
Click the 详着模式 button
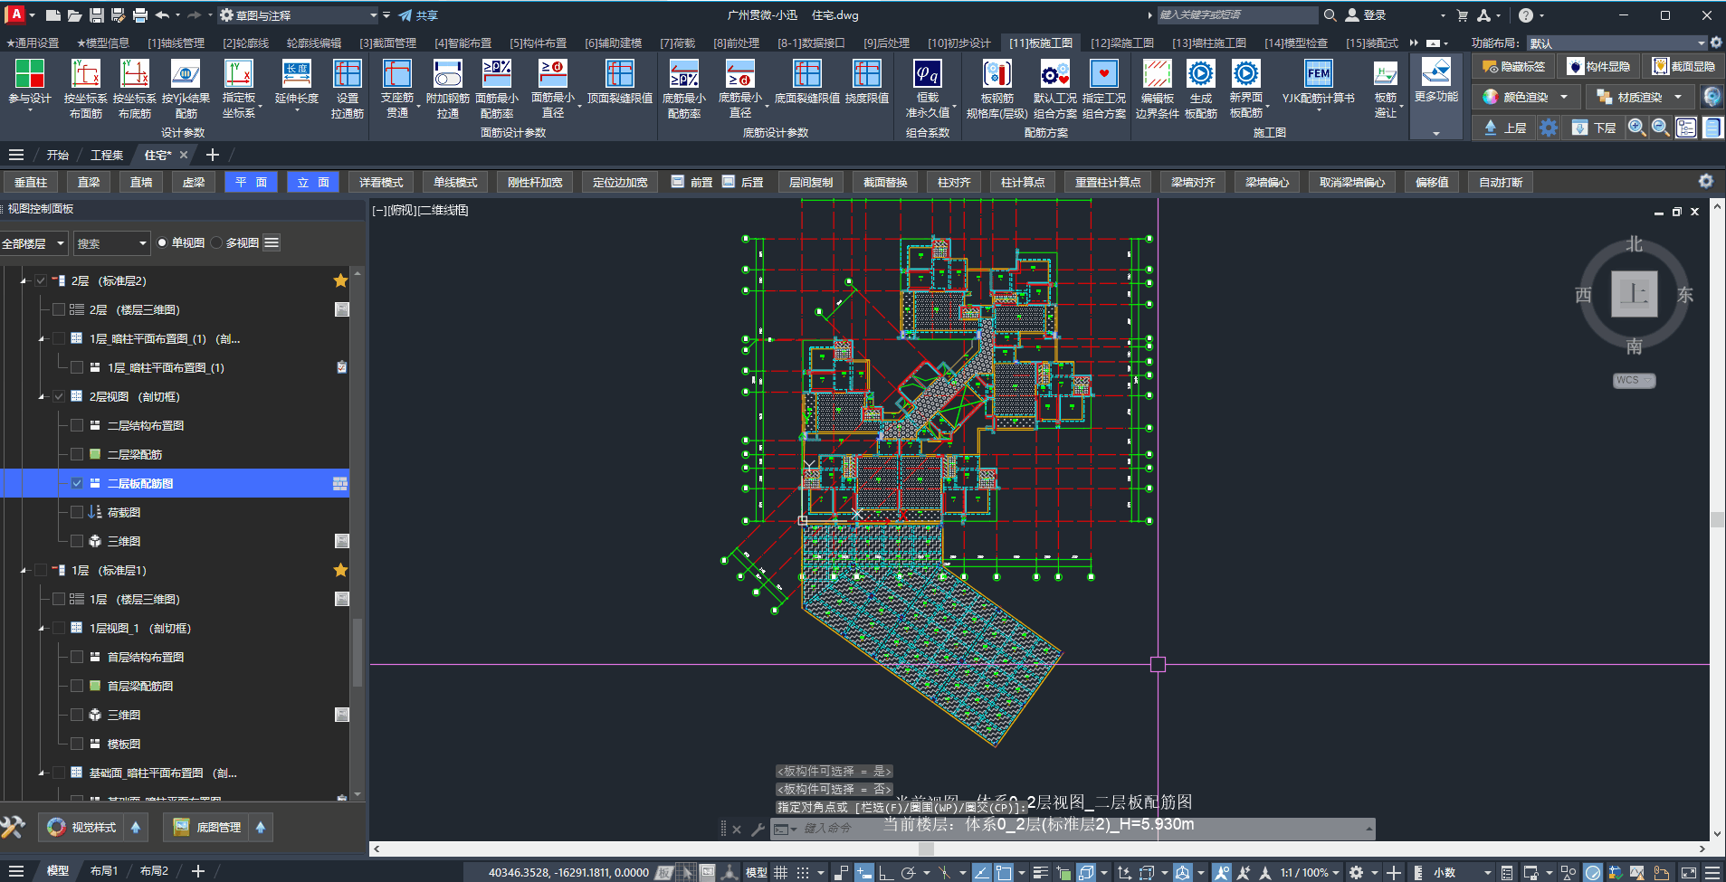380,182
